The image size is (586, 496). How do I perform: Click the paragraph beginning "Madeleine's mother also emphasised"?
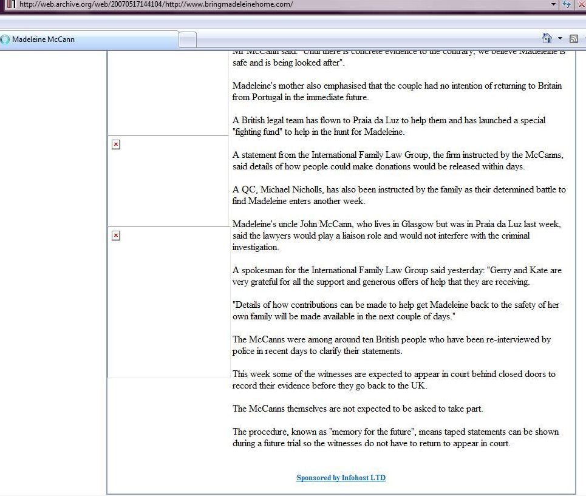[397, 91]
